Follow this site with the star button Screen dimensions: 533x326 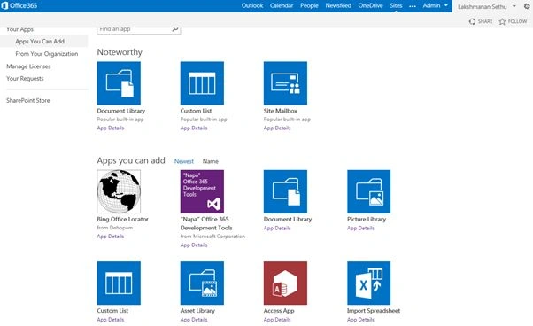click(513, 21)
